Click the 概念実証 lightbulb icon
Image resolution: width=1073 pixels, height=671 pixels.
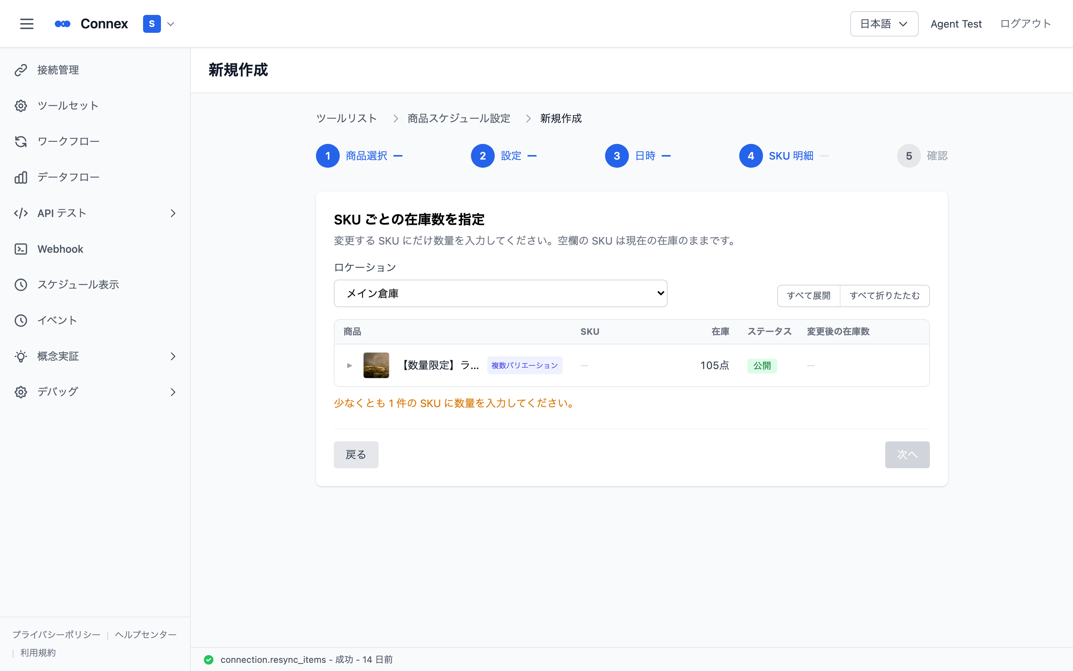pos(21,356)
